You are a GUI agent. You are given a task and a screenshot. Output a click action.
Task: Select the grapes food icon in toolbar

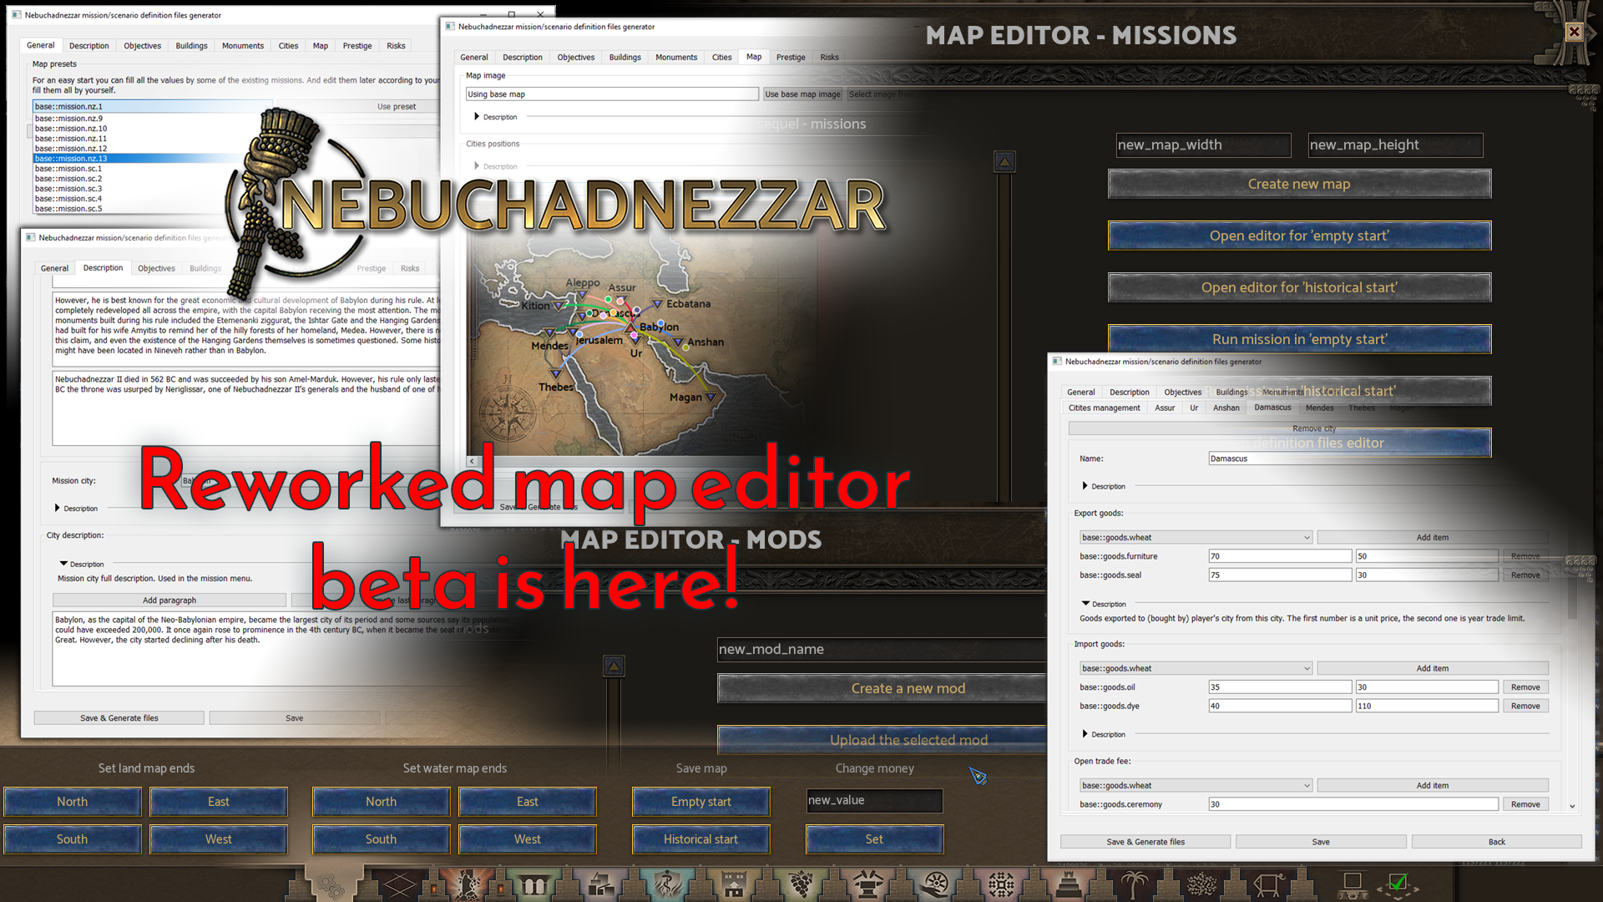click(x=801, y=884)
